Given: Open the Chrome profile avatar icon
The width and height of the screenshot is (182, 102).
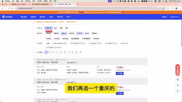Looking at the screenshot, I should [x=176, y=8].
